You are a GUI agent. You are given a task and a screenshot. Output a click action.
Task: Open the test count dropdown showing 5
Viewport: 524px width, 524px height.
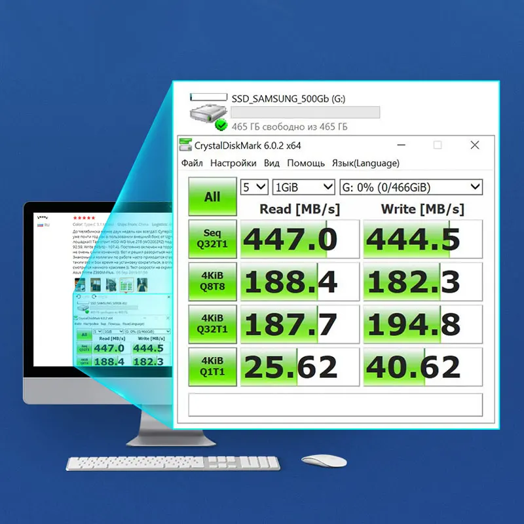click(254, 187)
